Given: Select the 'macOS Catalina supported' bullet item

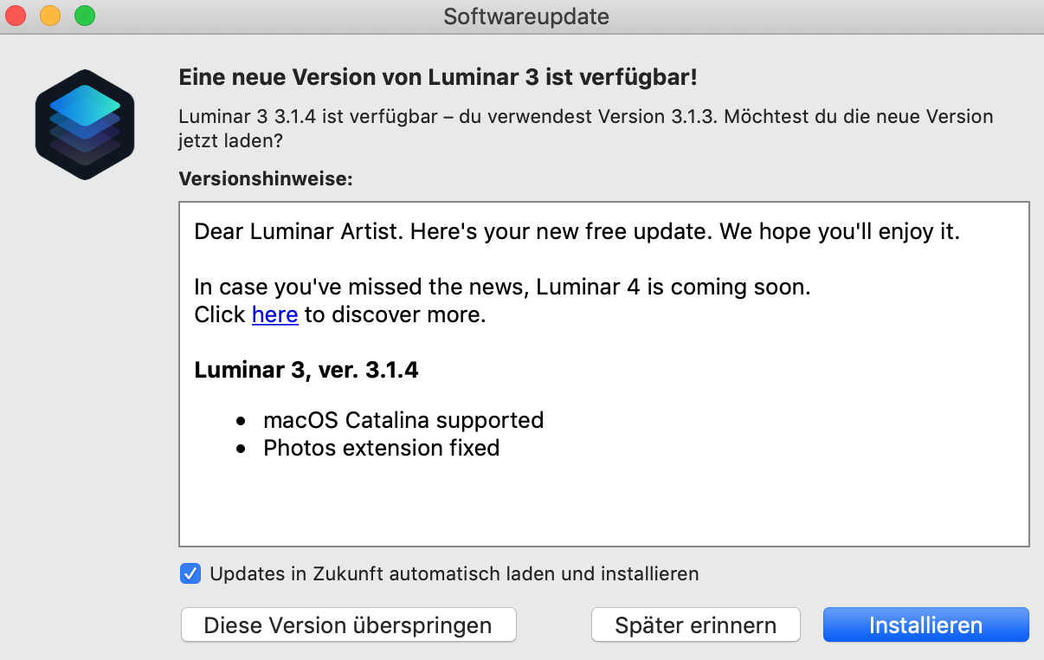Looking at the screenshot, I should 403,420.
